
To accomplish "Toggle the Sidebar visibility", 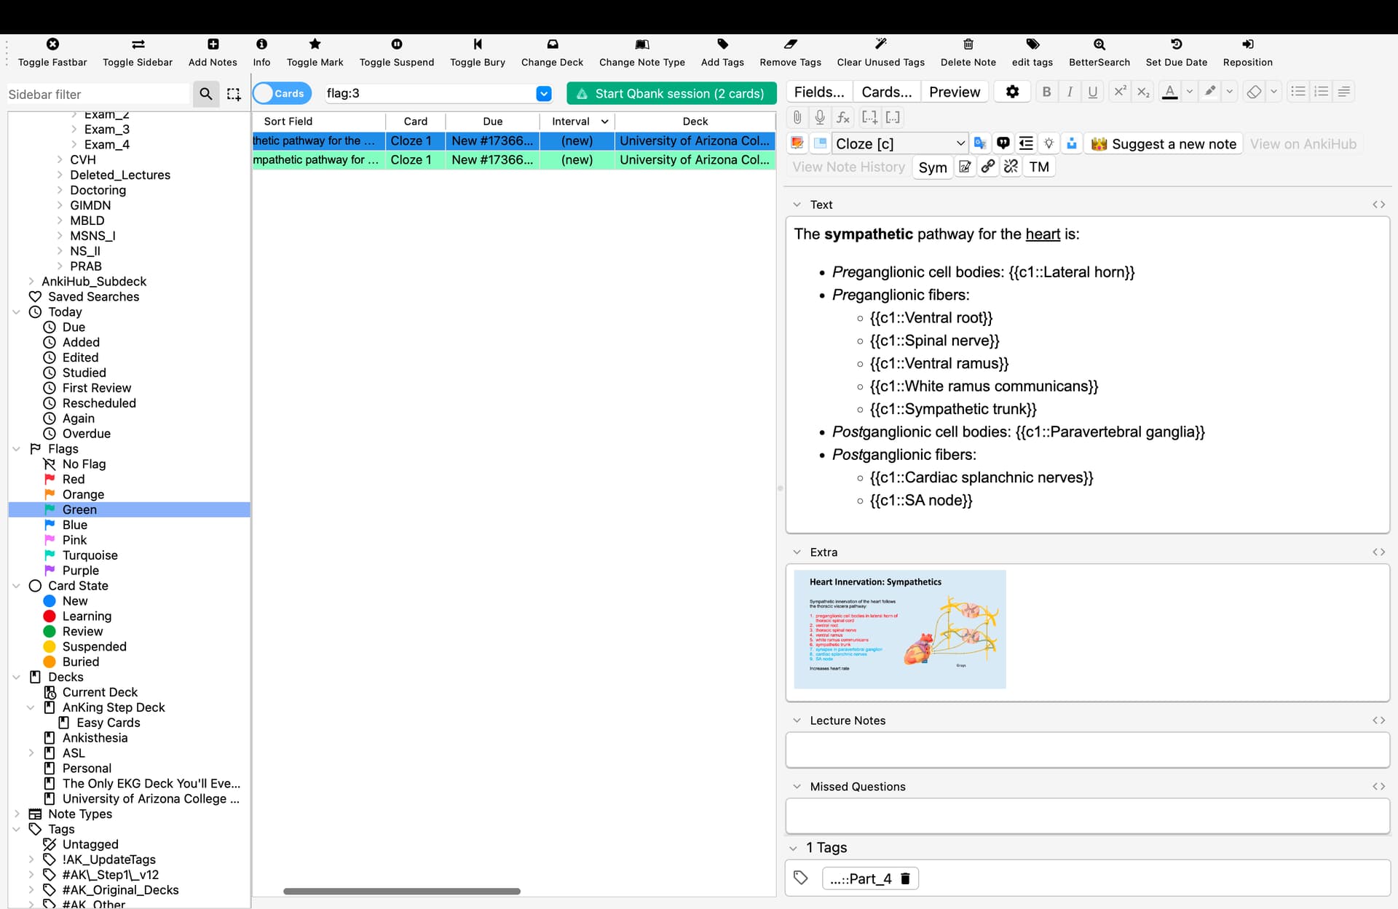I will click(x=138, y=44).
